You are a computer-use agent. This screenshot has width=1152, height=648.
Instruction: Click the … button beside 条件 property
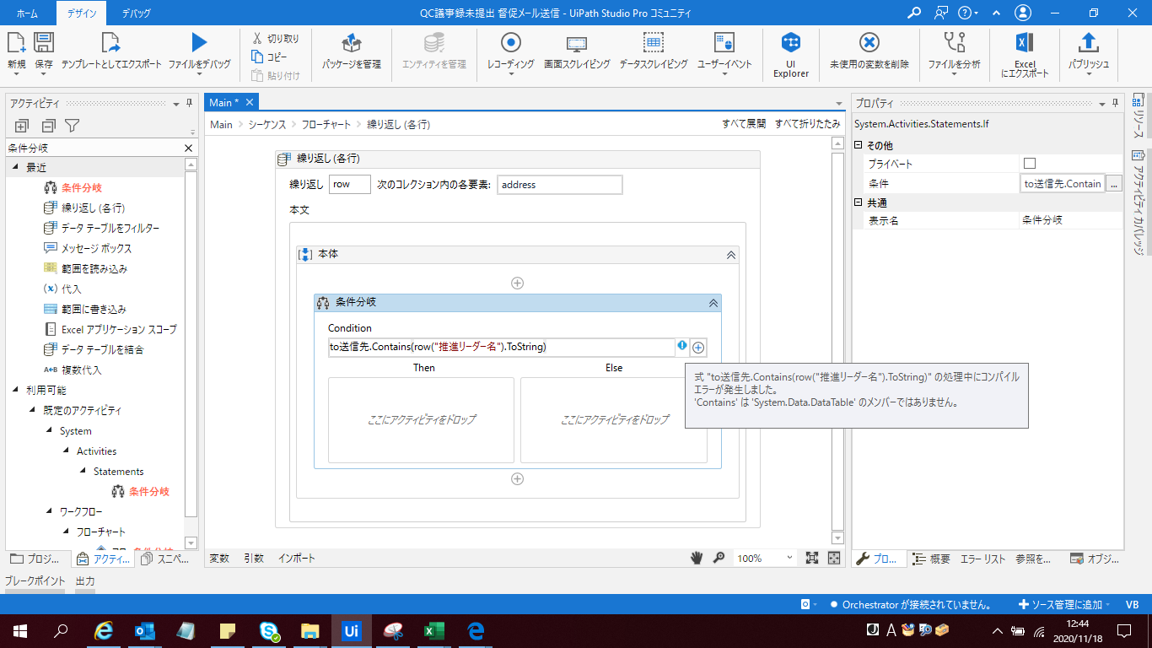click(1114, 183)
